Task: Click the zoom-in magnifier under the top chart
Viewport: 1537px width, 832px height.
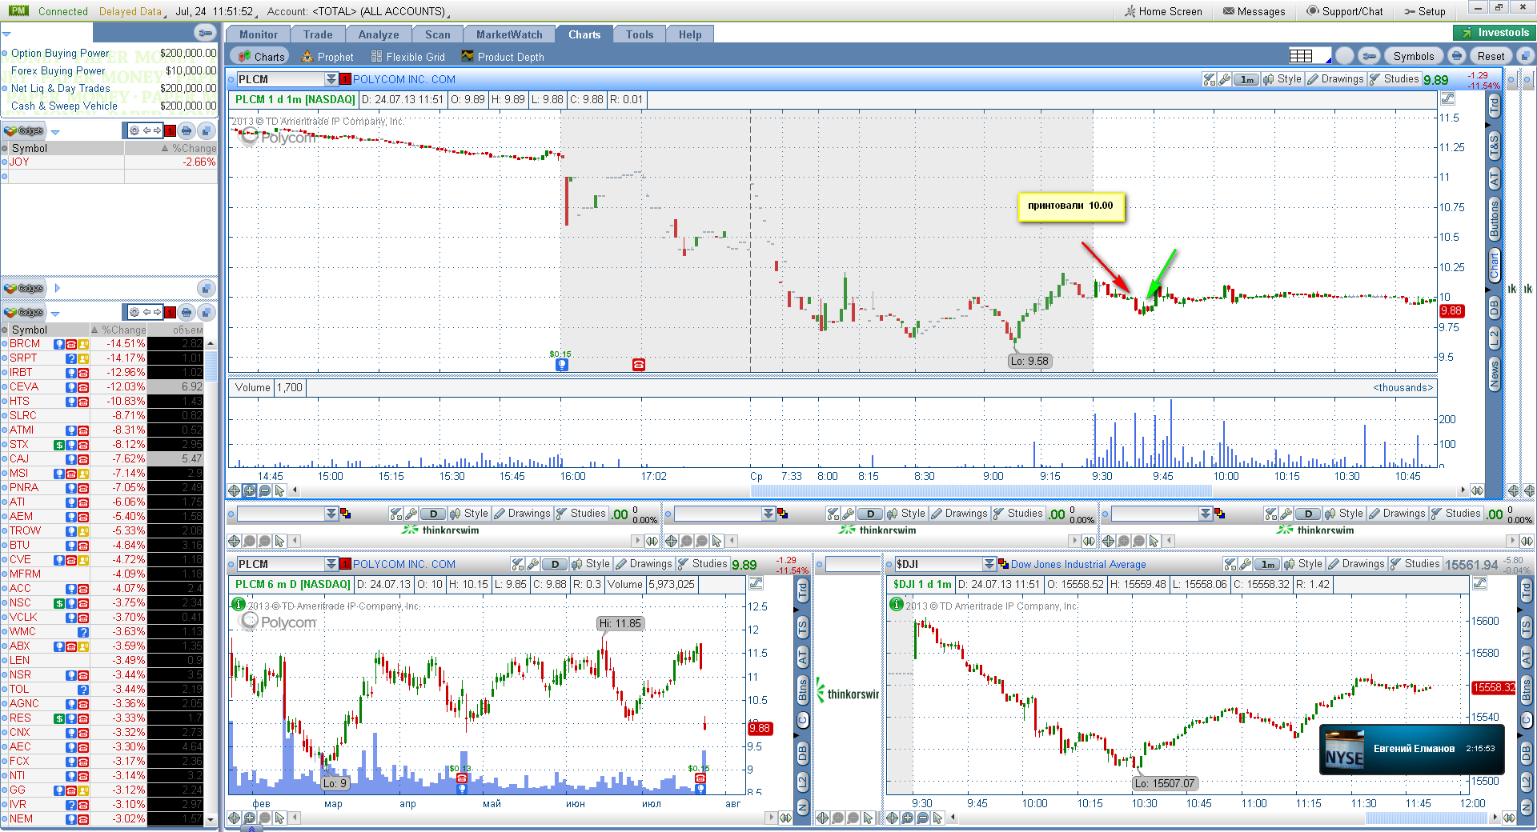Action: tap(249, 490)
